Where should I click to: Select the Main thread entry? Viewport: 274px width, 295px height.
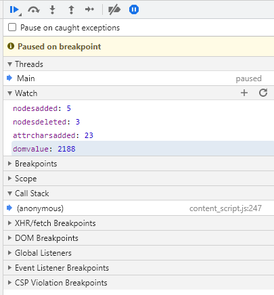coord(139,78)
